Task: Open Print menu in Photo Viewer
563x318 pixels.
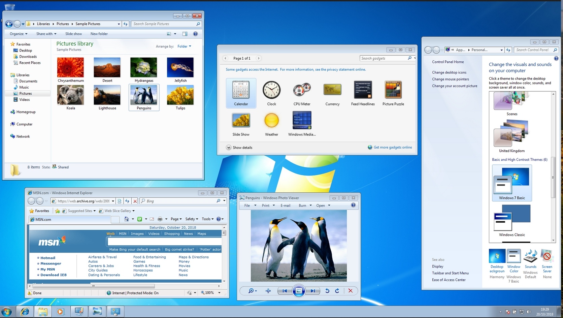Action: click(268, 205)
